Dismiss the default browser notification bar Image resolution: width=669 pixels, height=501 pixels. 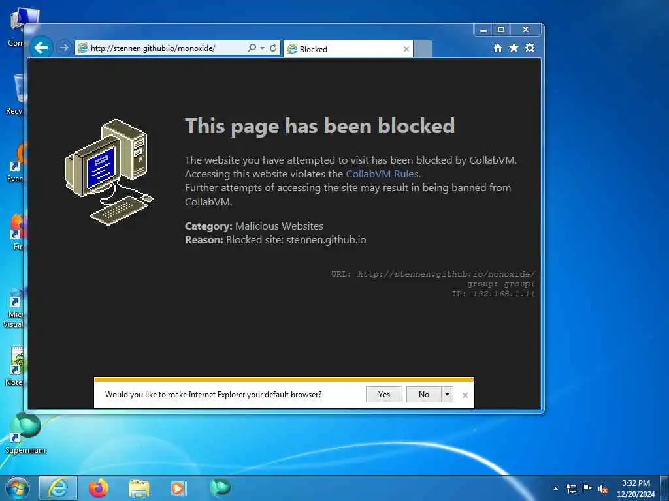point(465,395)
